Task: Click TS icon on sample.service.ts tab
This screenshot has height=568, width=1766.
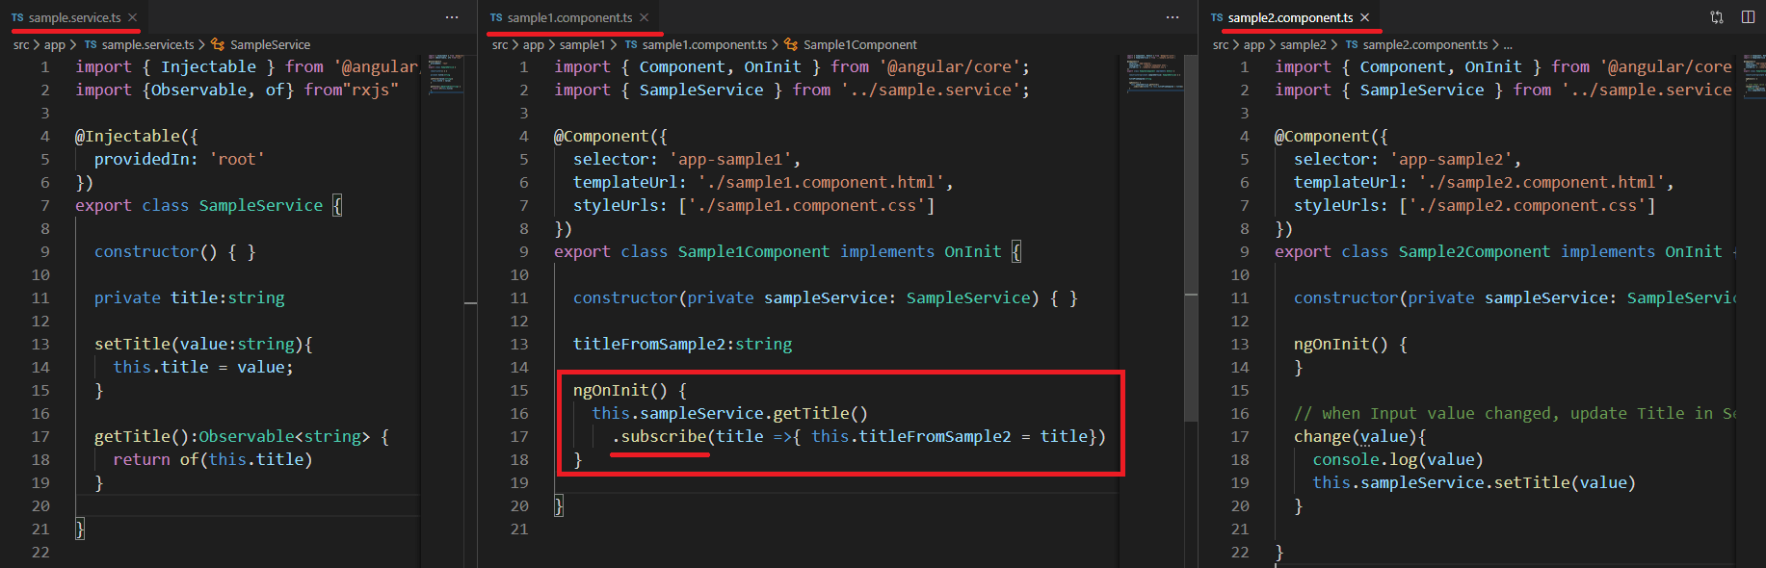Action: point(17,17)
